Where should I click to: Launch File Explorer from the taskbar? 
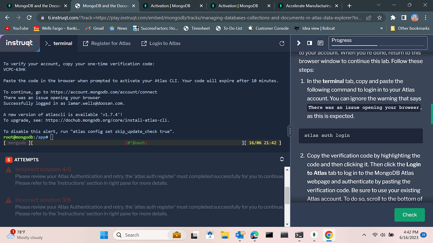(225, 235)
